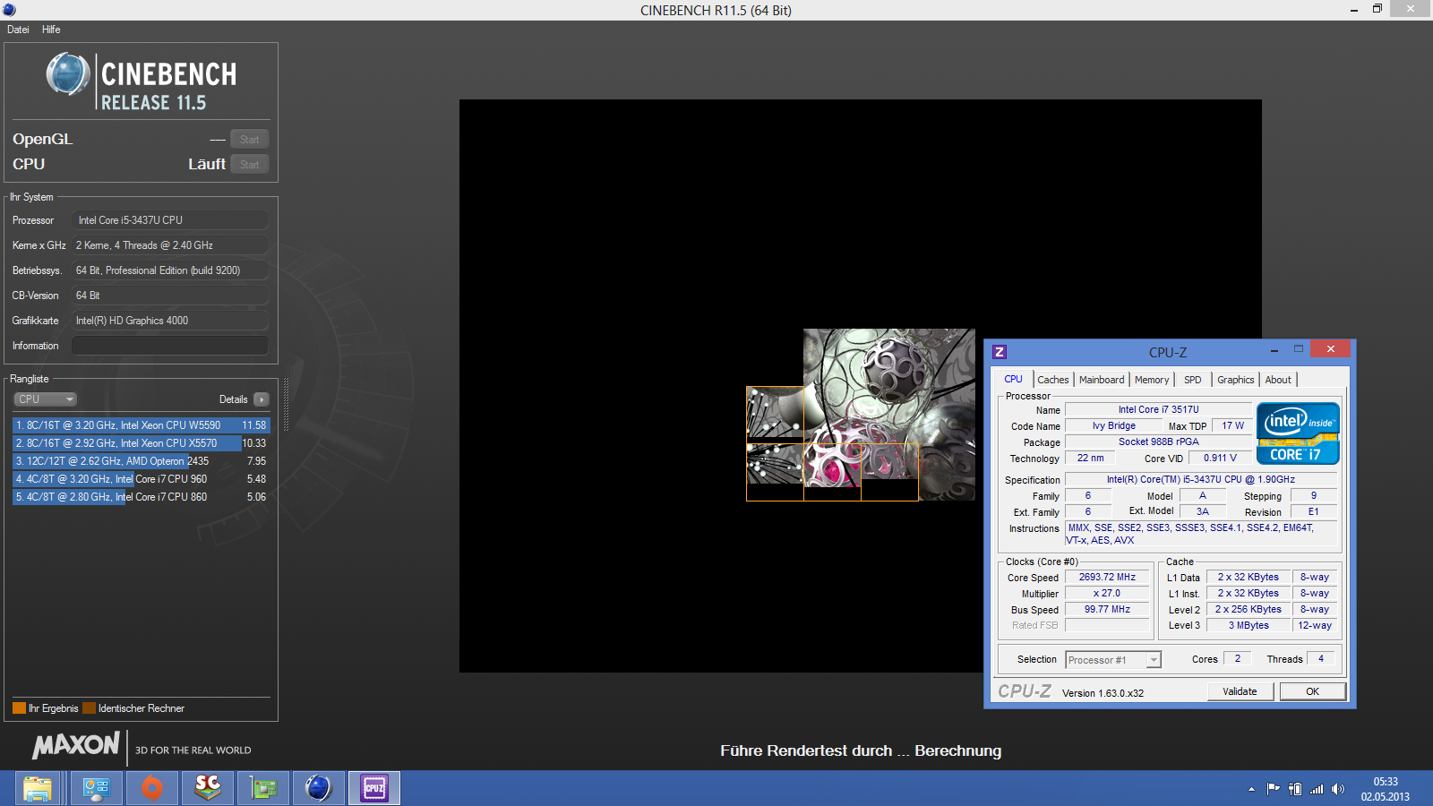Click the Action Center flag icon
The image size is (1433, 806).
click(x=1273, y=789)
